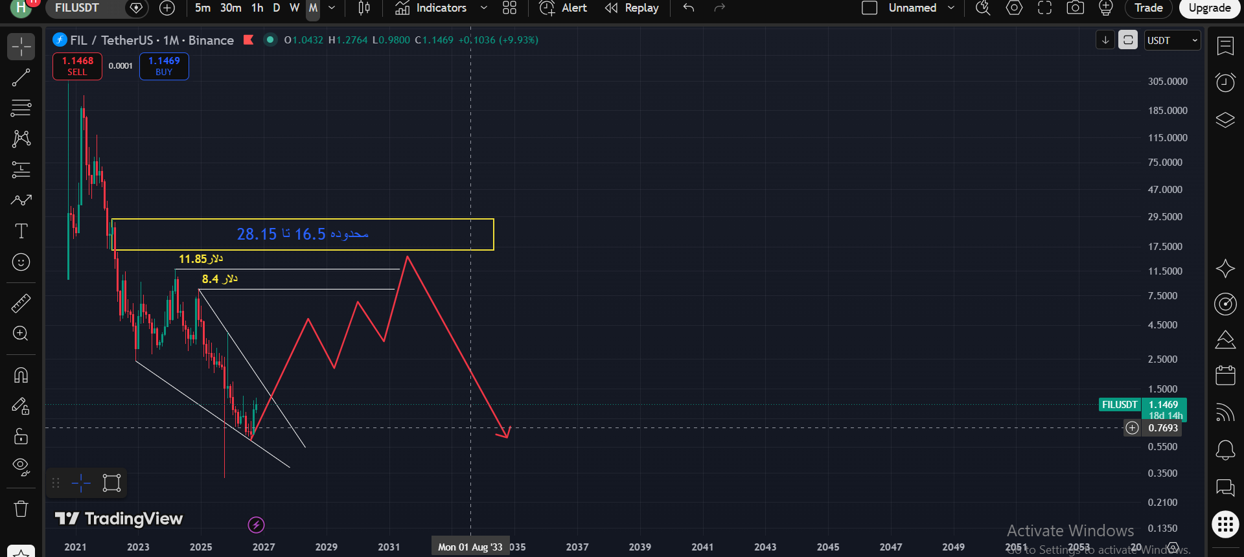The width and height of the screenshot is (1244, 557).
Task: Toggle lock all drawing tools
Action: click(x=21, y=436)
